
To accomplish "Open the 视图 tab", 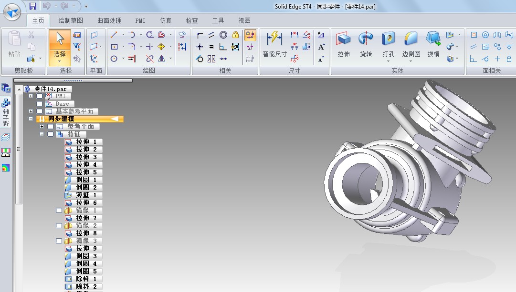I will click(244, 20).
